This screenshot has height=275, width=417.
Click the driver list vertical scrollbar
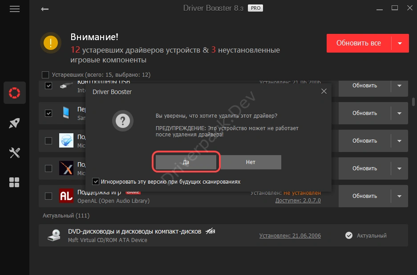coord(413,102)
